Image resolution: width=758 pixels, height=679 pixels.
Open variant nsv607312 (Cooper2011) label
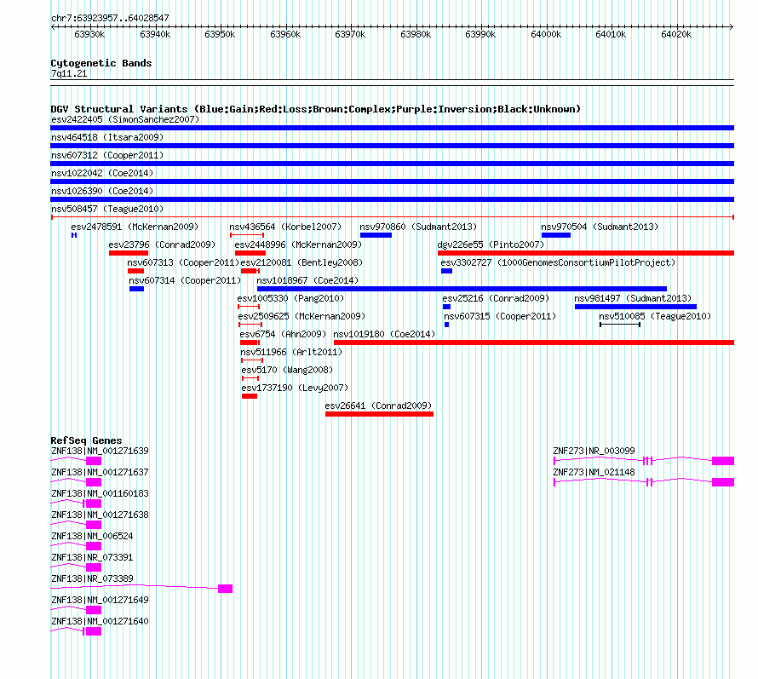[x=107, y=155]
